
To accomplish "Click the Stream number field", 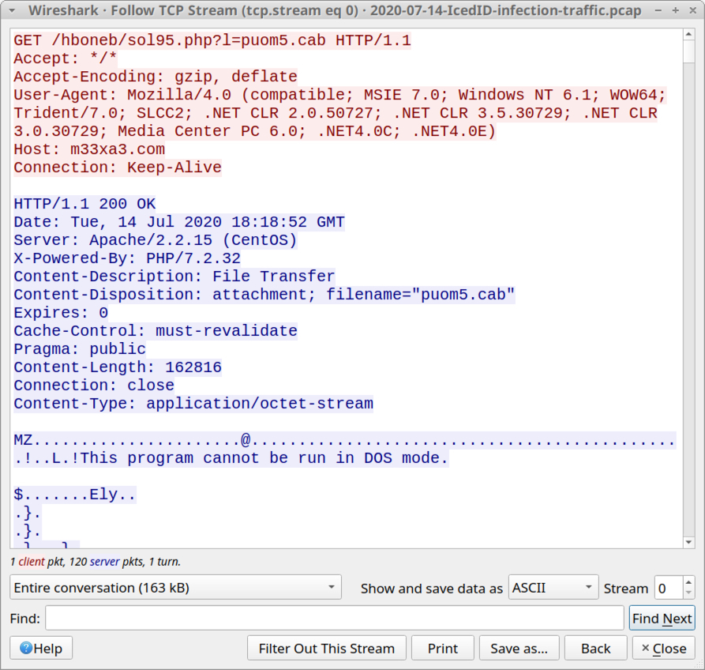I will pyautogui.click(x=669, y=588).
